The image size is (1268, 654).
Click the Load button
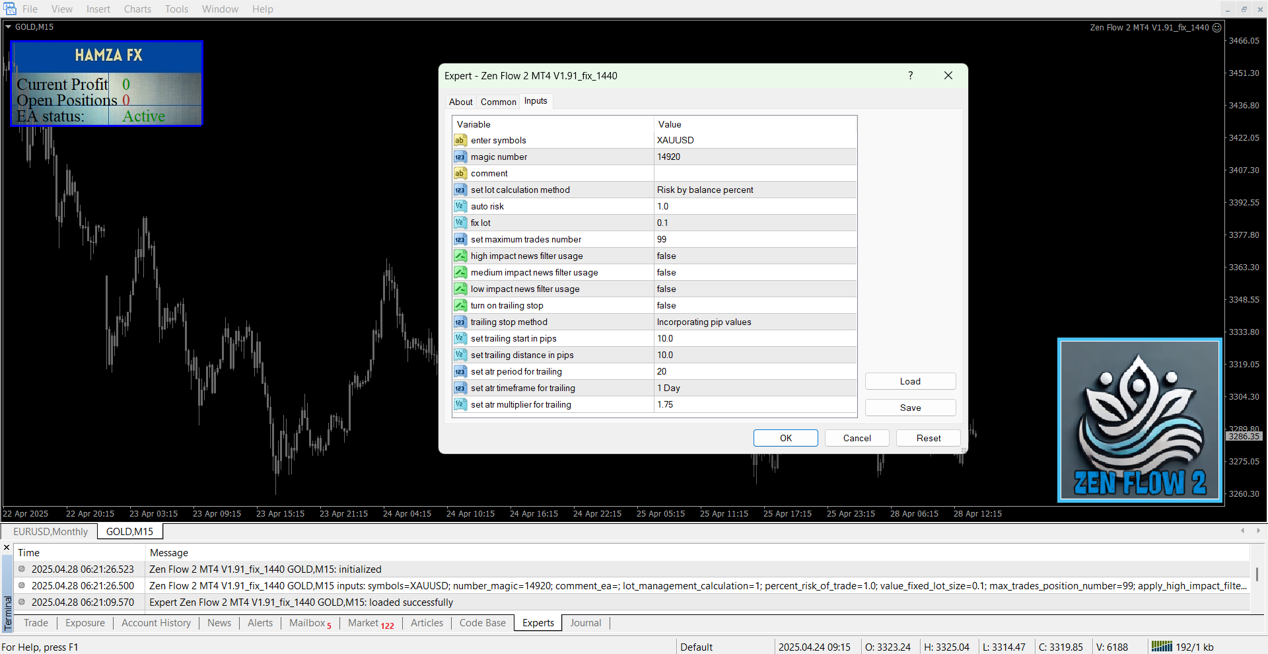(909, 381)
